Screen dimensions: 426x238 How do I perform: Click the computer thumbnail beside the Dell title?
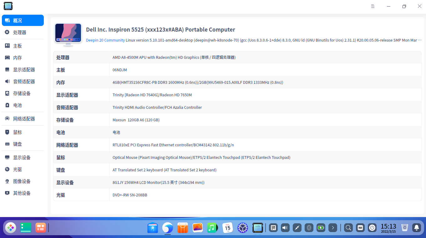(68, 34)
